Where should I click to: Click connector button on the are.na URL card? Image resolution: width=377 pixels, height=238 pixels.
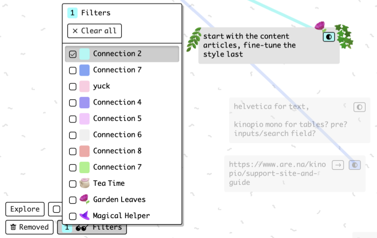click(354, 165)
